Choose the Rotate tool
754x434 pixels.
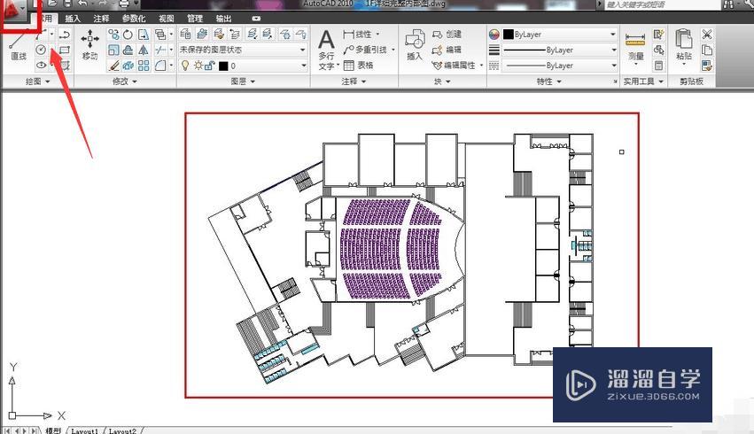(128, 35)
